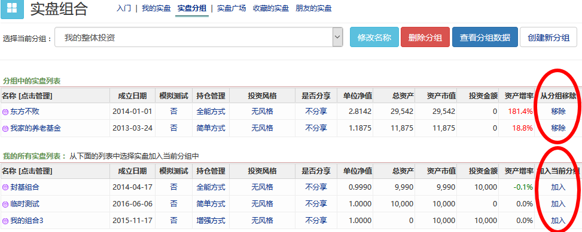Click the 分组中的实盘列表 section heading
Image resolution: width=582 pixels, height=232 pixels.
32,81
